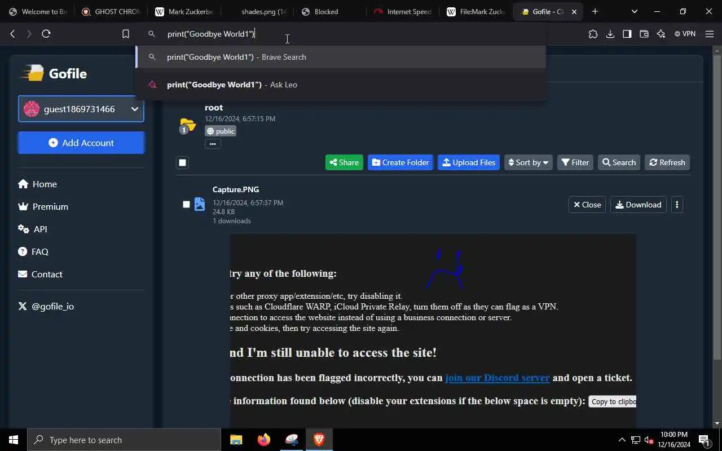Click the muted volume tray icon
Image resolution: width=722 pixels, height=451 pixels.
point(649,440)
